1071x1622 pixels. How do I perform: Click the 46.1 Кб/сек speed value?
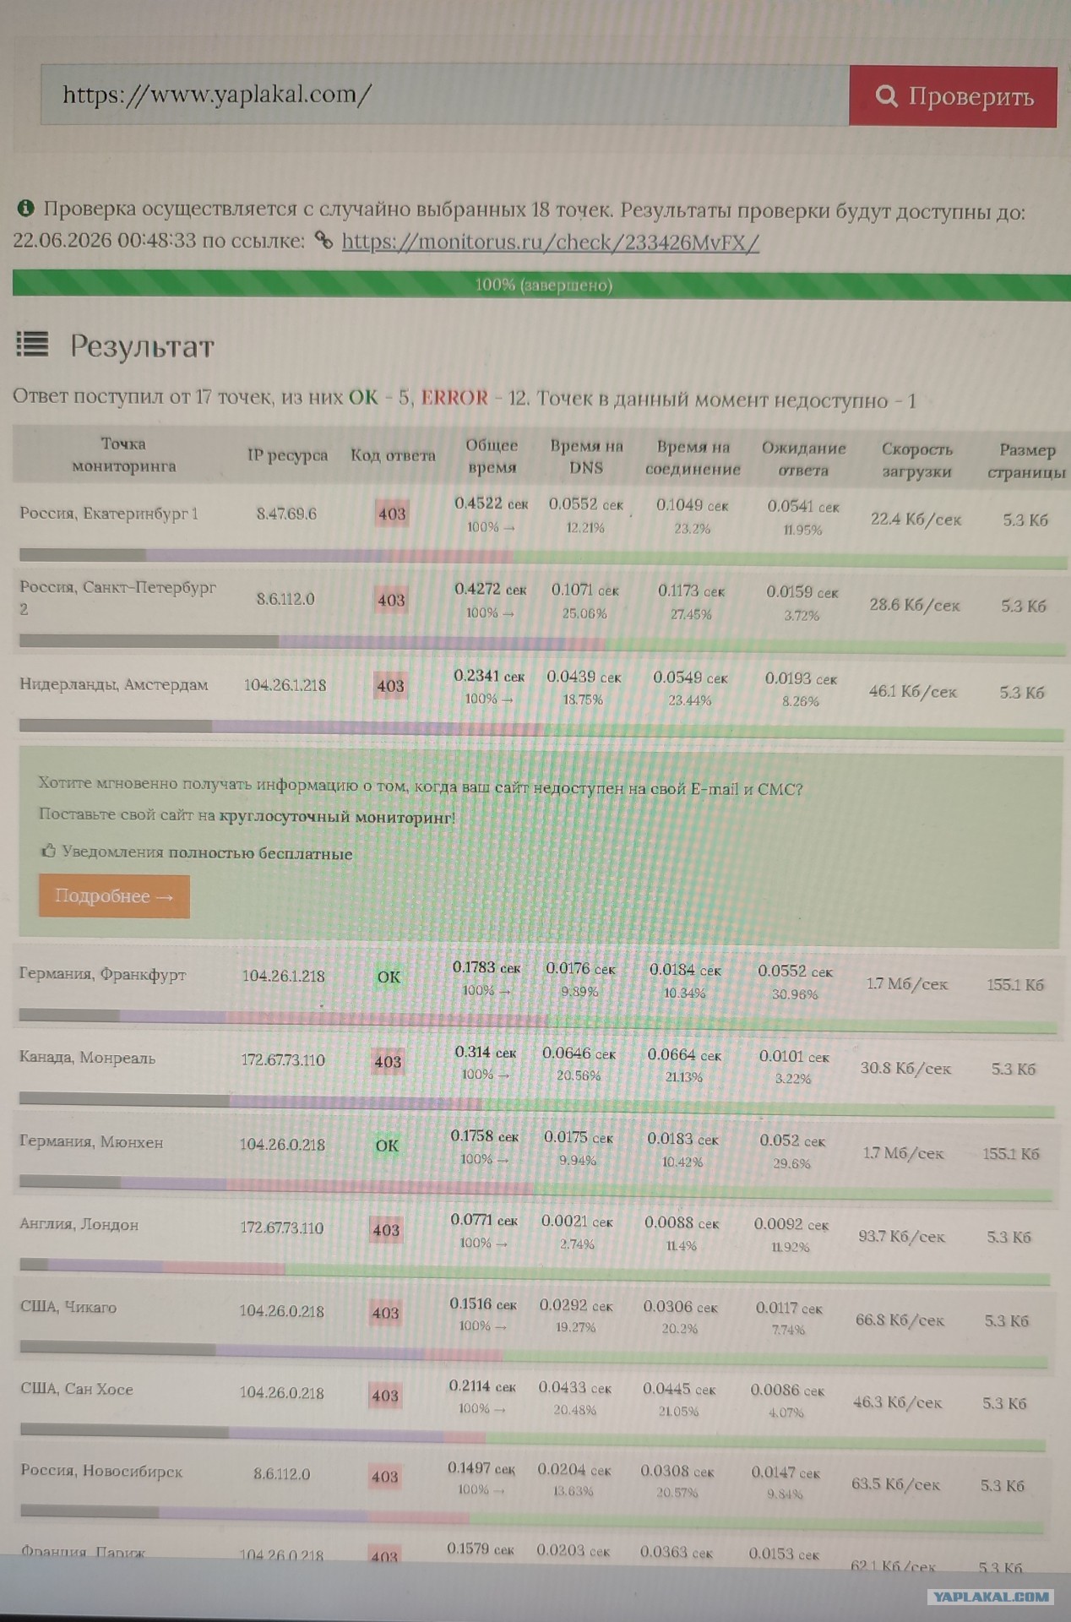[913, 692]
